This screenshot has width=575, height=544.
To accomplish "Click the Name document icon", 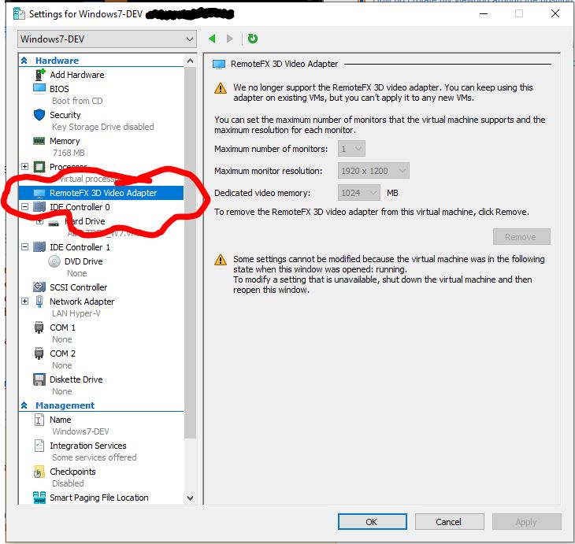I will pos(39,420).
